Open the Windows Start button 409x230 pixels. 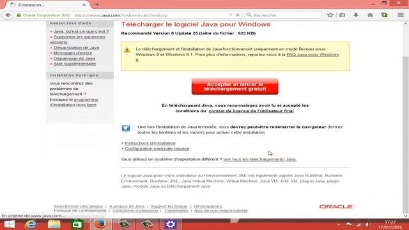coord(10,224)
